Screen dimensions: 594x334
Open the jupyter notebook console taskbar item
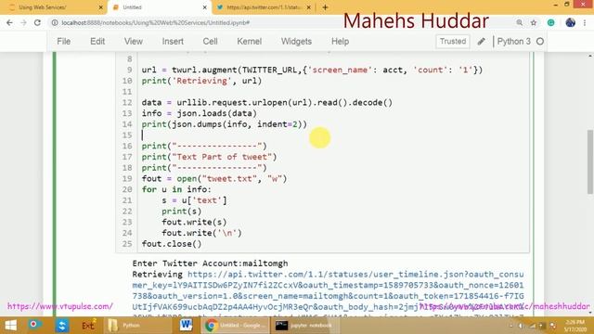304,326
